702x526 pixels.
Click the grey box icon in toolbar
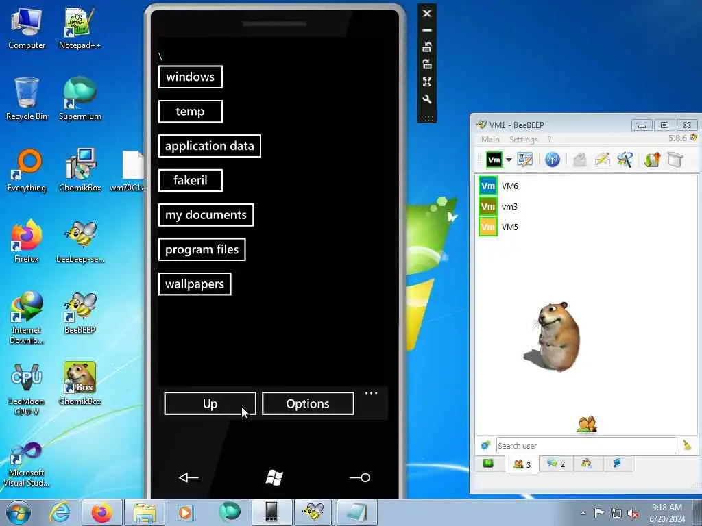tap(675, 160)
